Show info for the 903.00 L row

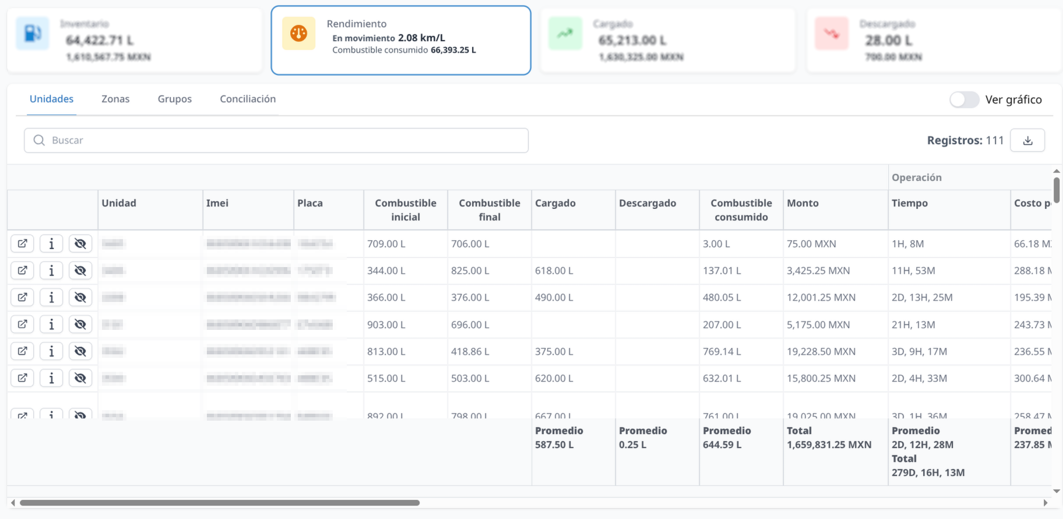[51, 325]
